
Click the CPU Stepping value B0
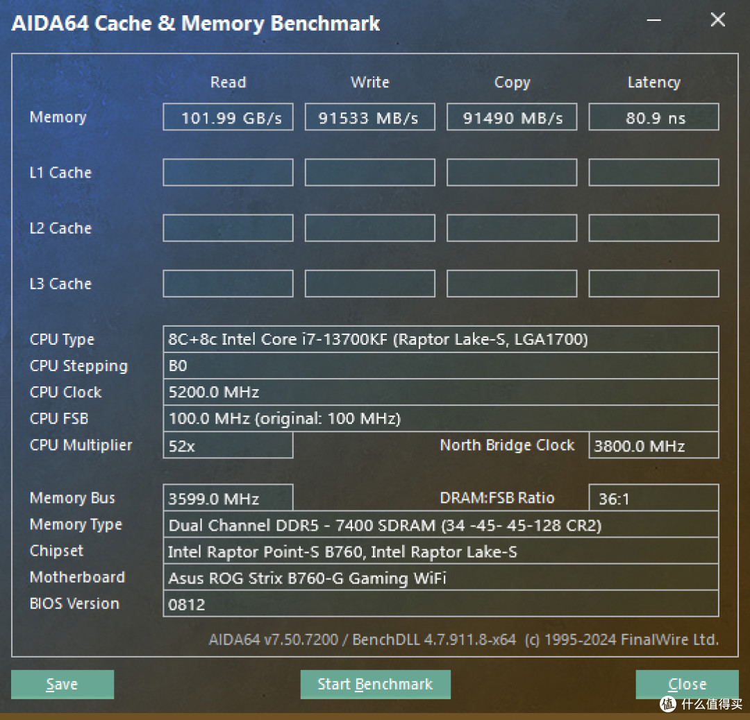(440, 366)
